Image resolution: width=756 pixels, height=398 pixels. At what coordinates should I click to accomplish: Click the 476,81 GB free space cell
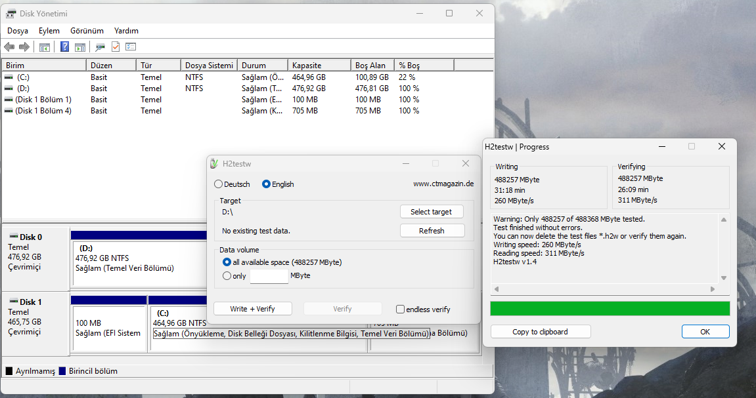(372, 88)
